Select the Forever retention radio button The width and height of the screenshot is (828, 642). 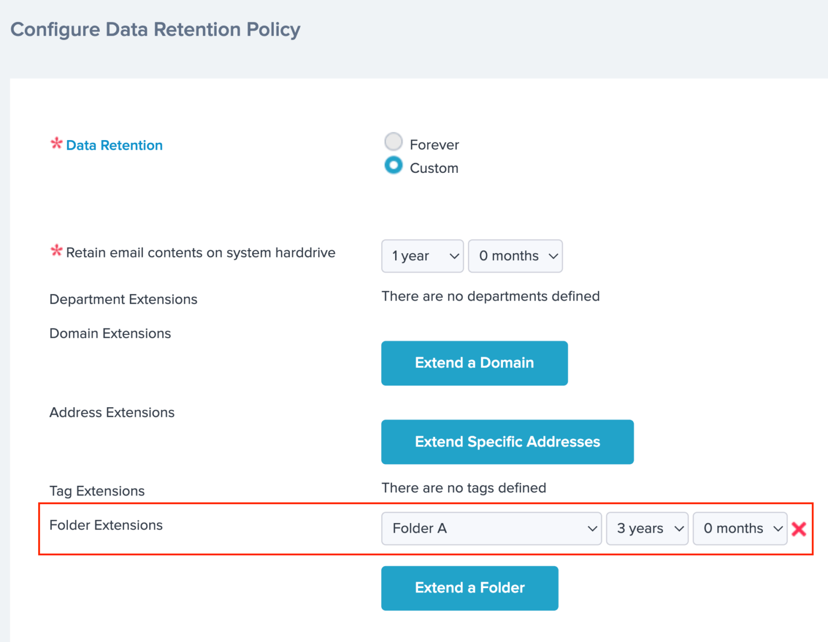394,142
